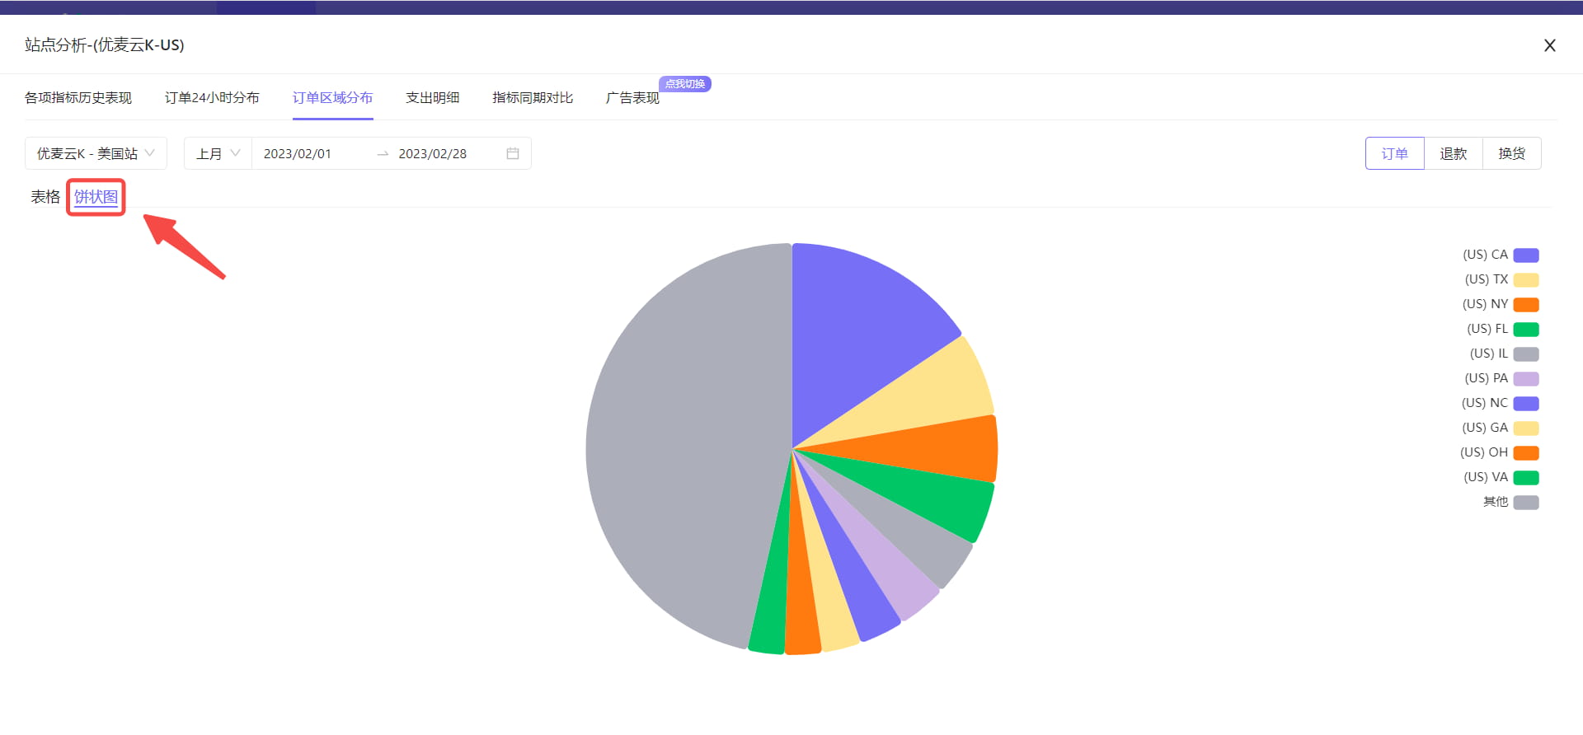Toggle the (US) NY legend swatch
This screenshot has width=1583, height=735.
click(x=1526, y=305)
